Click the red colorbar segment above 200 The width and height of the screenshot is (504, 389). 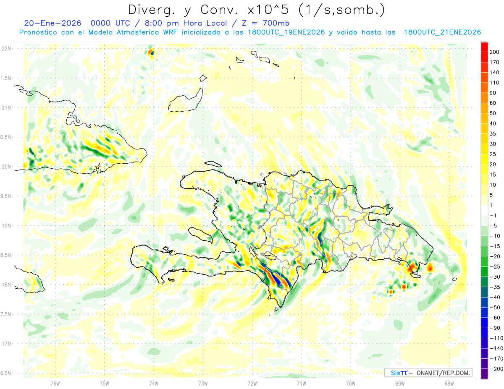pos(484,47)
